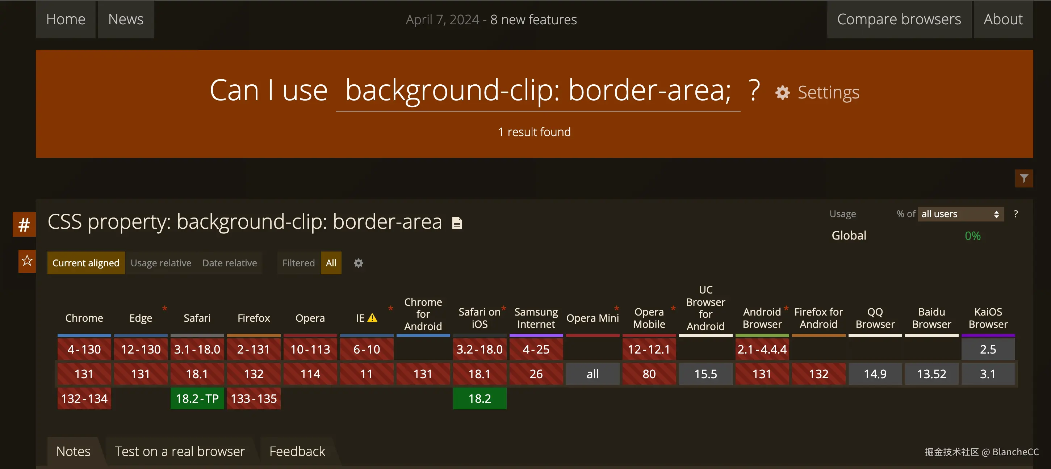Open the spec document icon beside title
This screenshot has height=469, width=1051.
click(457, 223)
